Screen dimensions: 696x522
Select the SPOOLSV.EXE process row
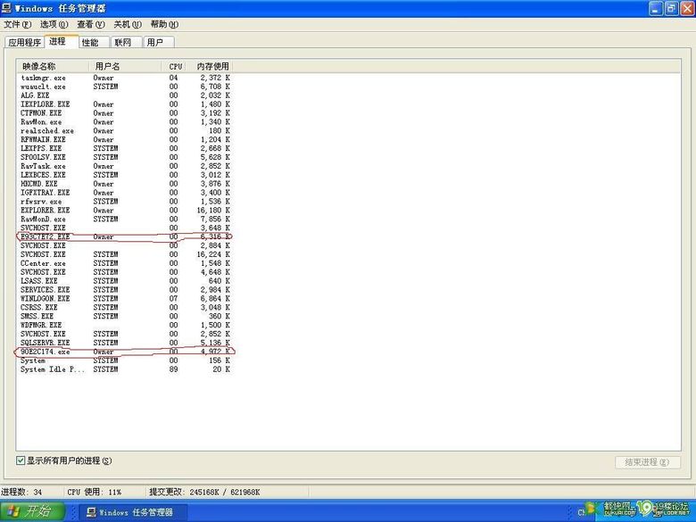tap(125, 157)
